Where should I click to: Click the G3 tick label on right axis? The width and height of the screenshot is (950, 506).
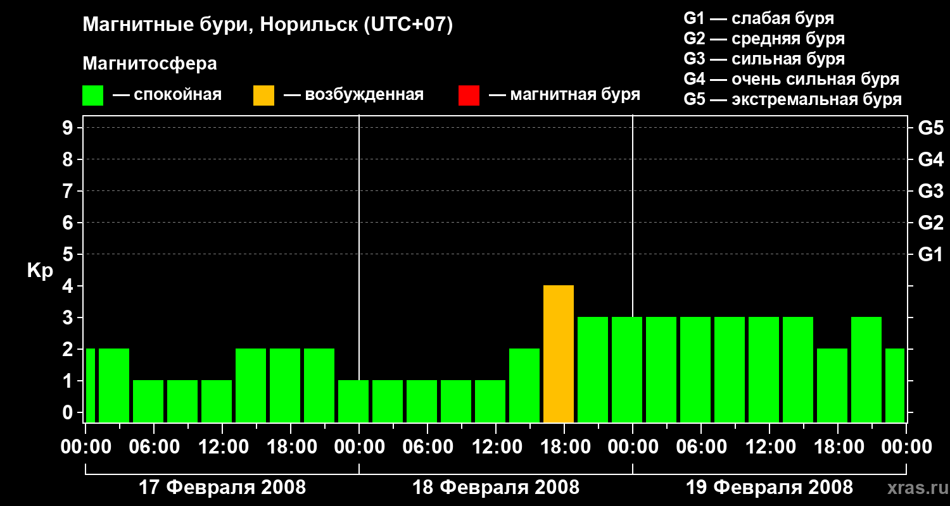(930, 191)
